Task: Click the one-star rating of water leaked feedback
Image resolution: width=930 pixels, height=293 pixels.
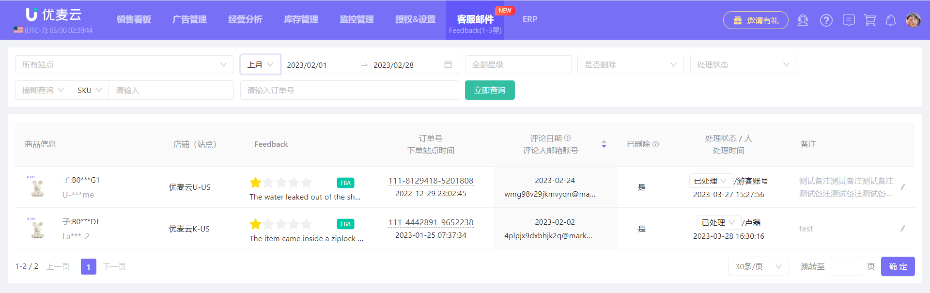Action: click(255, 183)
